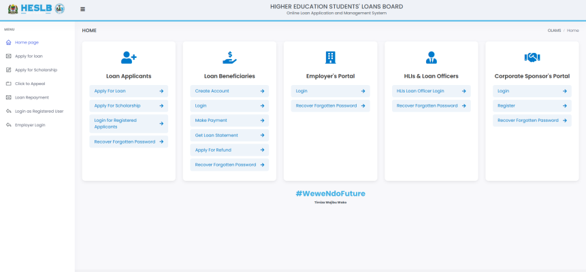
Task: Click the arrow on Register
Action: tap(565, 105)
